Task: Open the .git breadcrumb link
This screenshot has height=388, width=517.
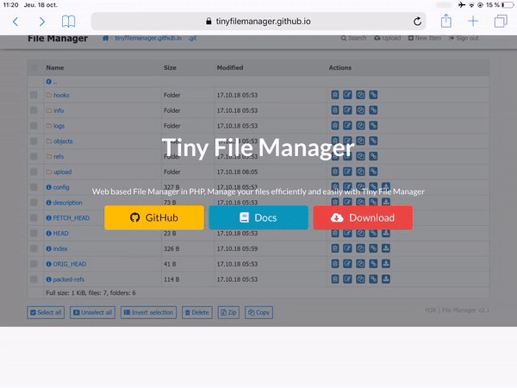Action: coord(192,38)
